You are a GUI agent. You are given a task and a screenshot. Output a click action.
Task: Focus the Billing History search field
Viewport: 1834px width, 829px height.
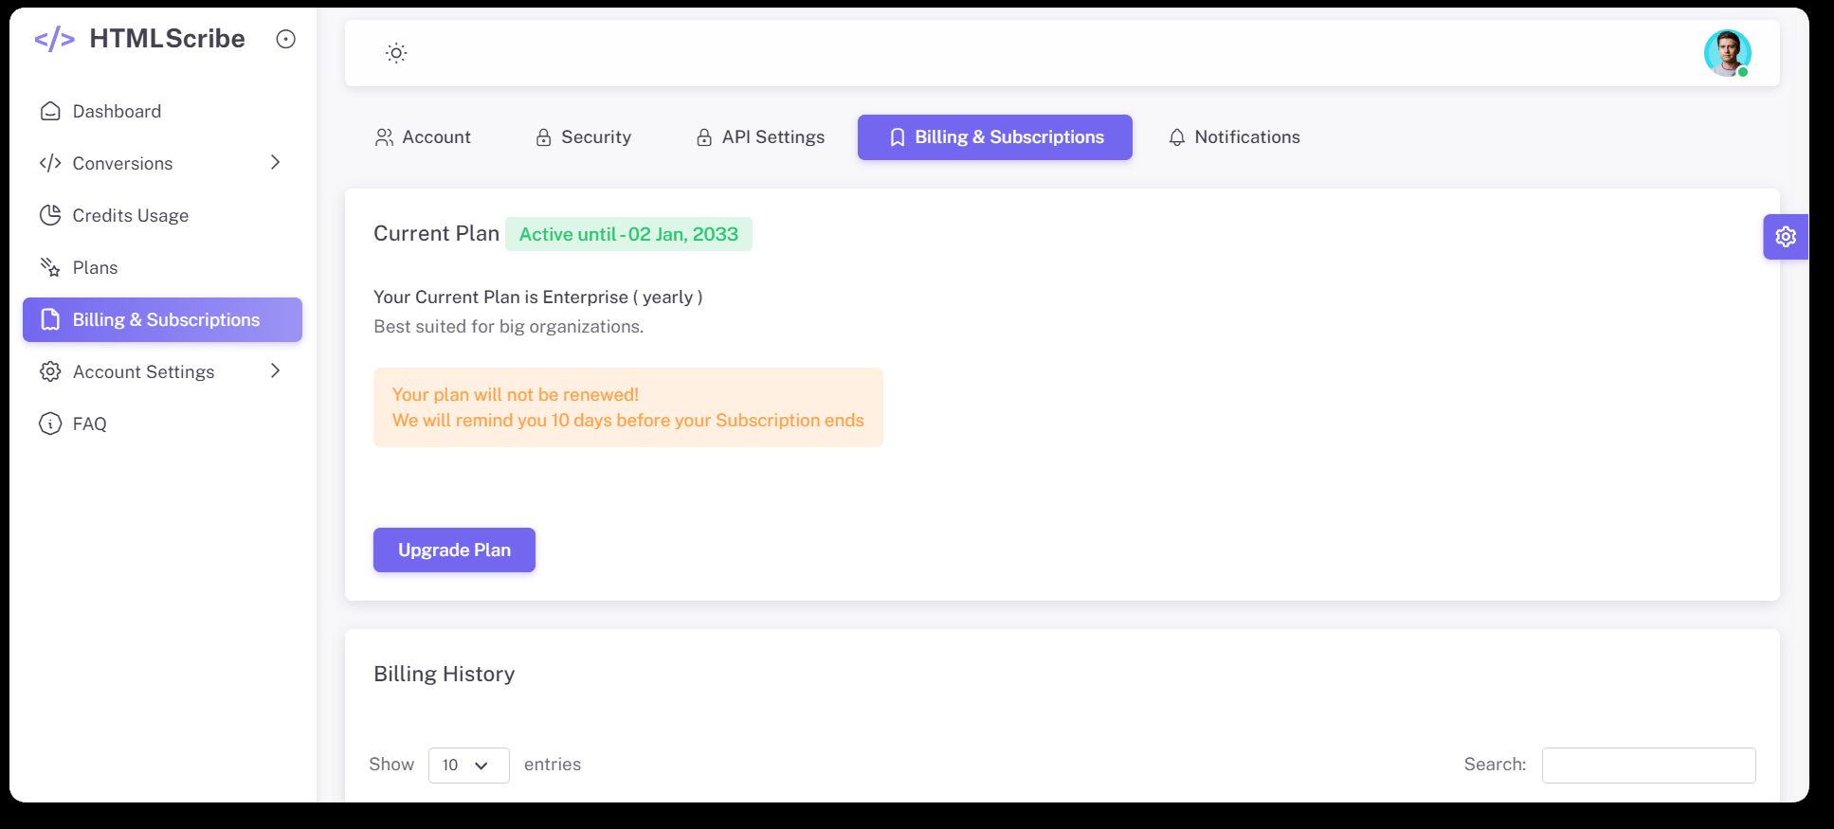(1648, 766)
